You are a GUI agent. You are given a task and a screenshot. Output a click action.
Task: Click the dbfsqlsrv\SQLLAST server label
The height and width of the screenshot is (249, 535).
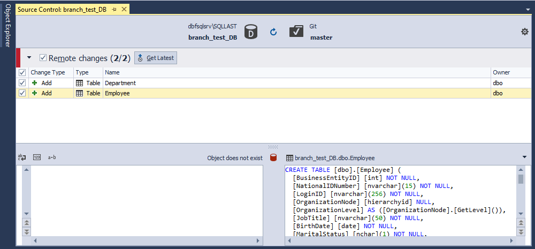coord(212,26)
